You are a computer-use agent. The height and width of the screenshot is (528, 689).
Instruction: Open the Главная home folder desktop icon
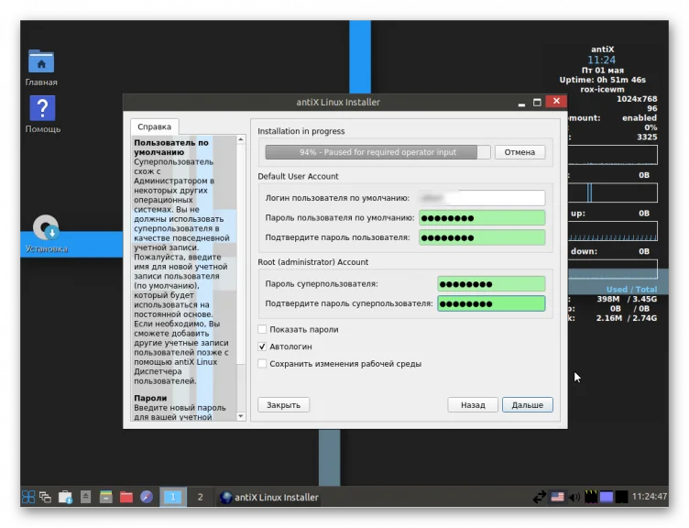click(41, 63)
